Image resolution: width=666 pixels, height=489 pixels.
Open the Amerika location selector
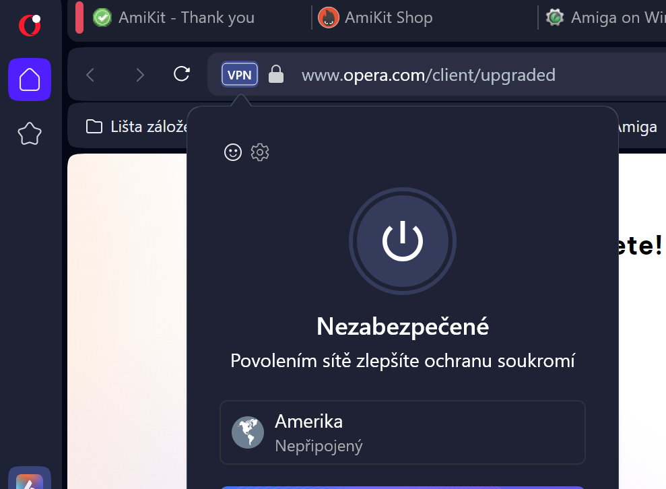(403, 432)
